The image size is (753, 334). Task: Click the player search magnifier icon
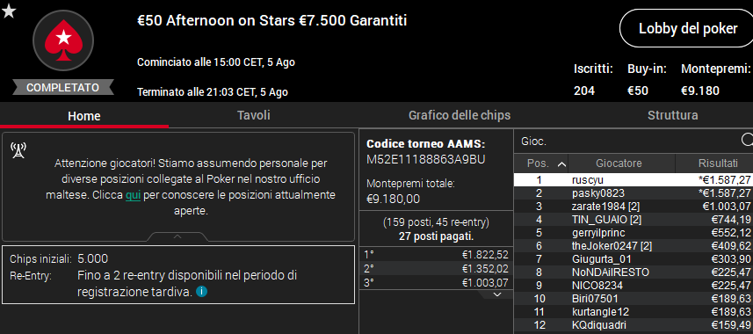click(747, 140)
